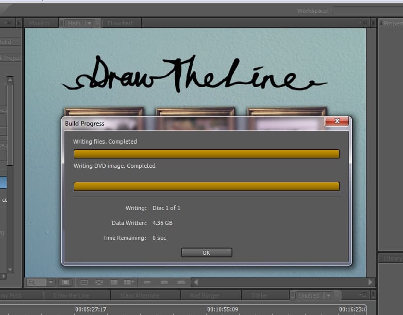Show the activated subpicture highlight state
The width and height of the screenshot is (403, 315).
(181, 282)
